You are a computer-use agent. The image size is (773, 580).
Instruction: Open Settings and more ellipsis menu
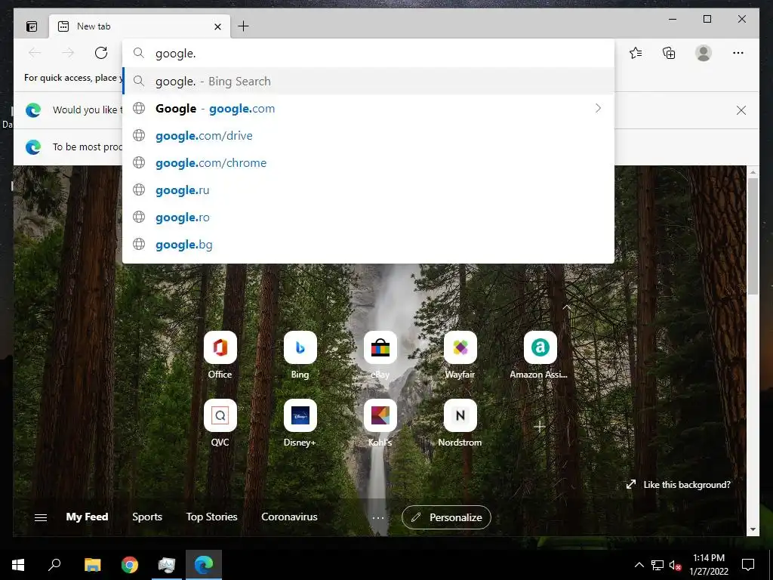tap(738, 53)
